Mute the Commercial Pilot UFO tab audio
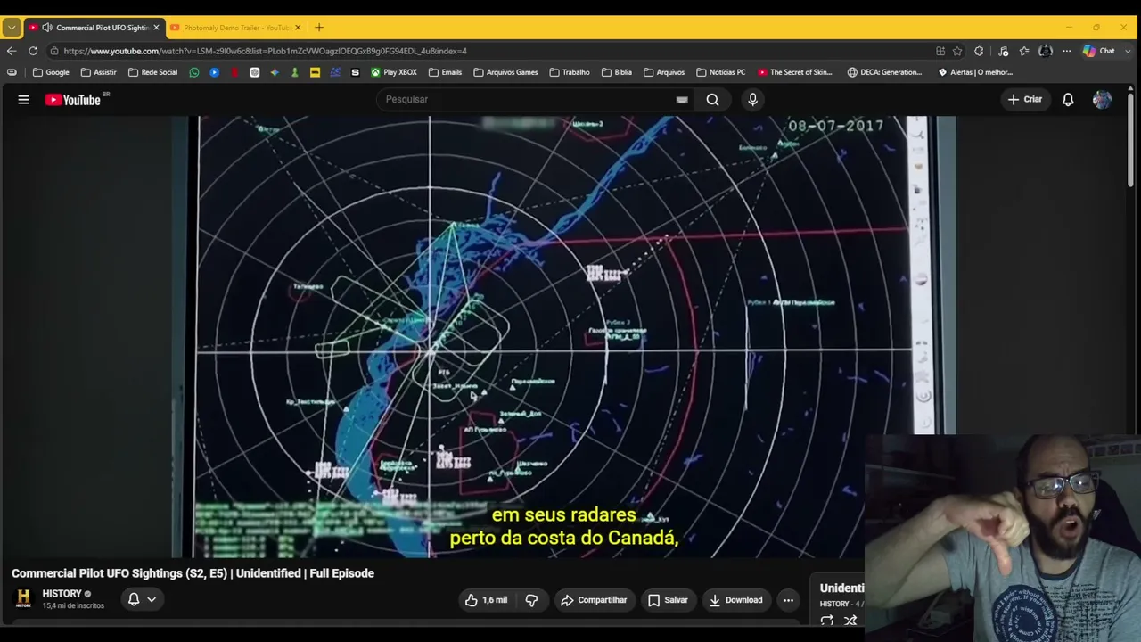 click(x=47, y=28)
